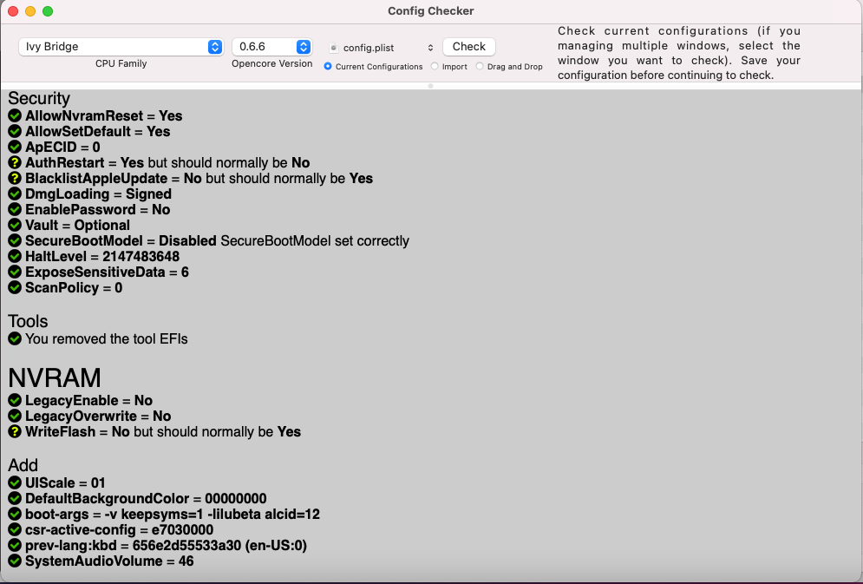
Task: Click the Add section heading
Action: (23, 466)
